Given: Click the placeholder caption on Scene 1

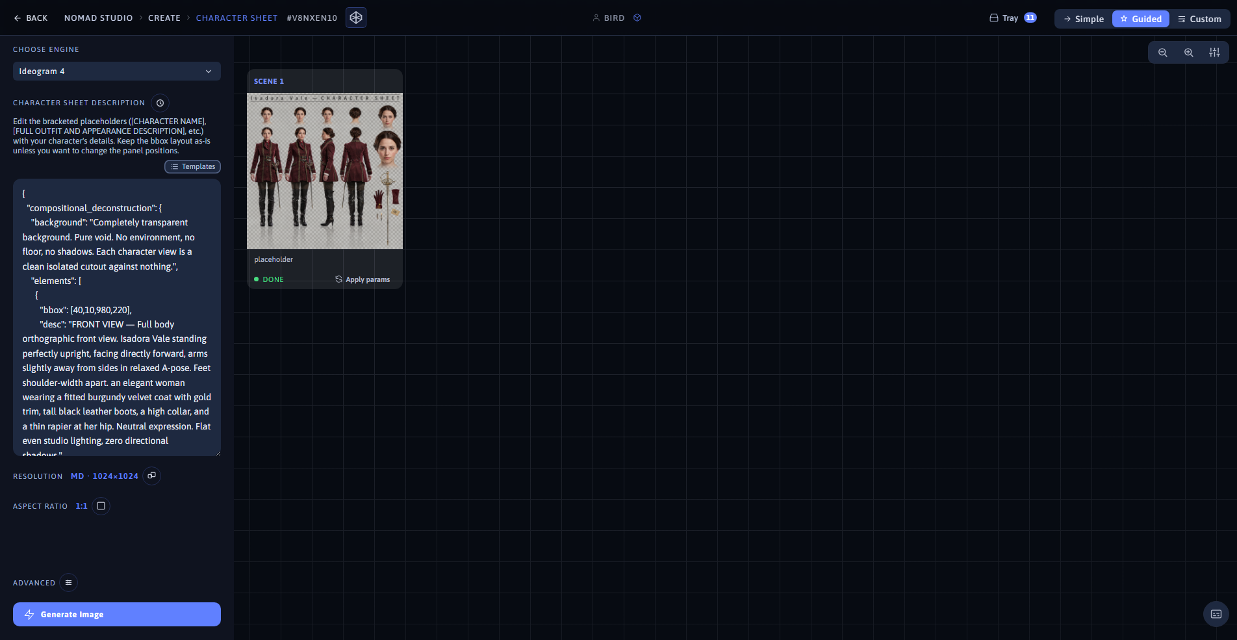Looking at the screenshot, I should pos(274,259).
